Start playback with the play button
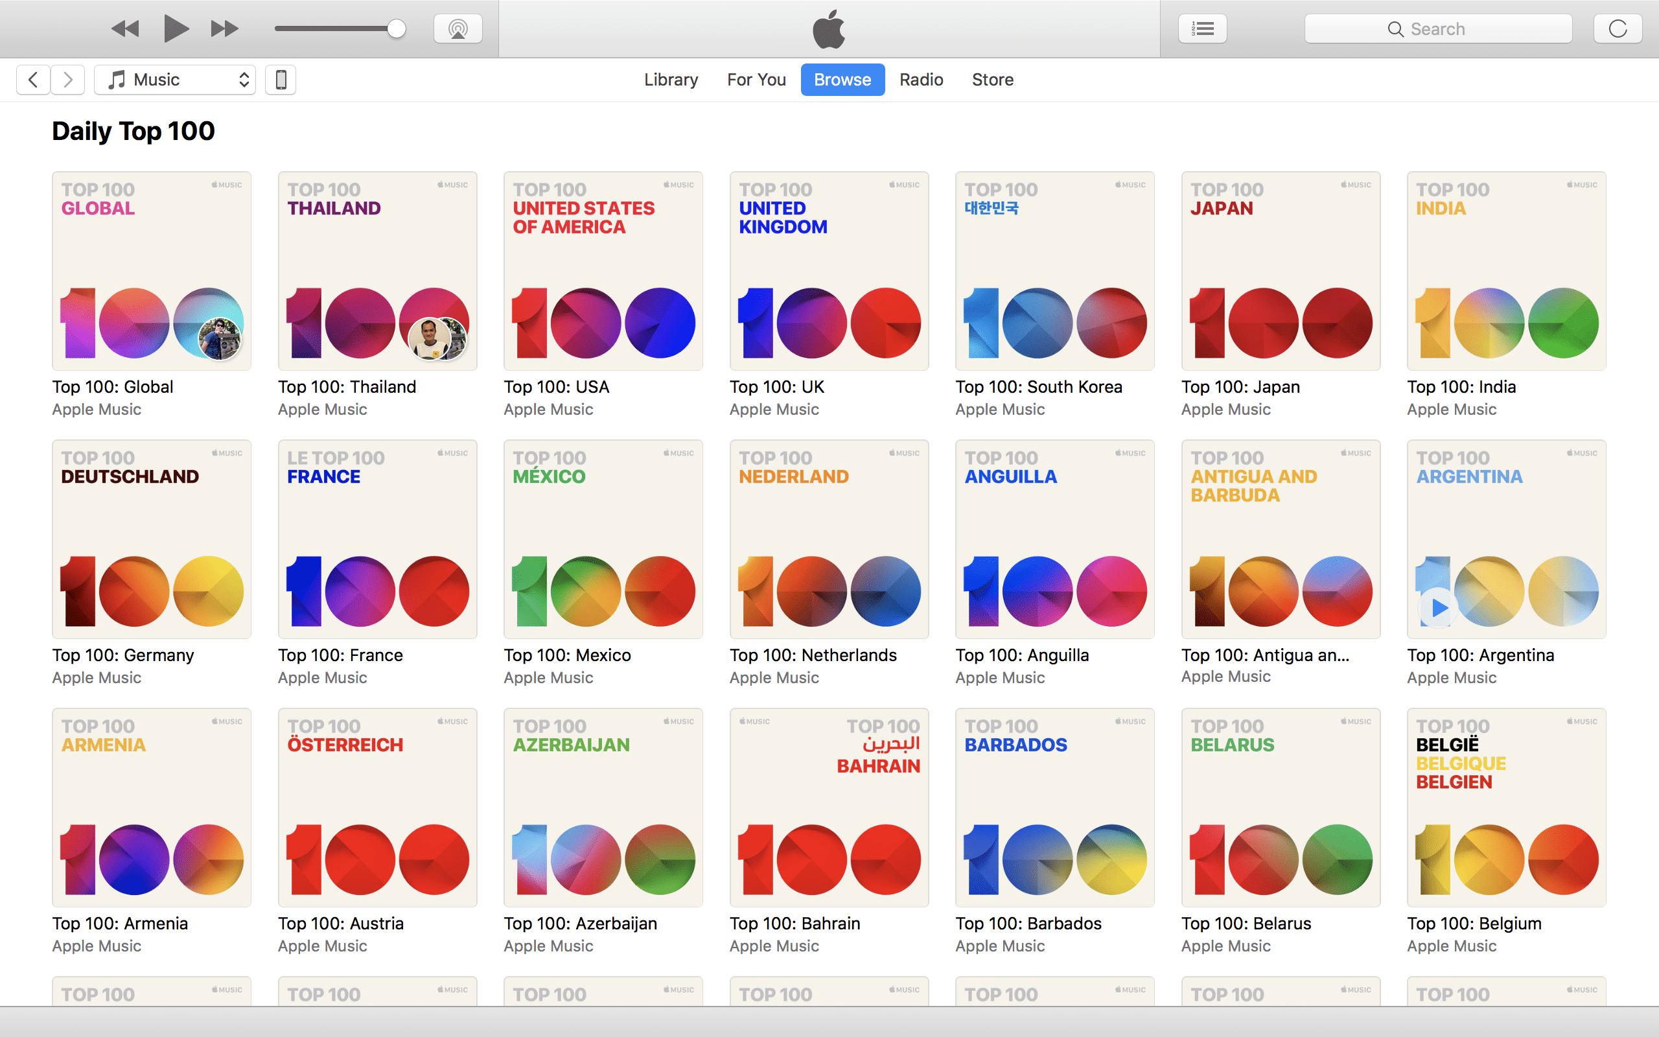 click(176, 29)
